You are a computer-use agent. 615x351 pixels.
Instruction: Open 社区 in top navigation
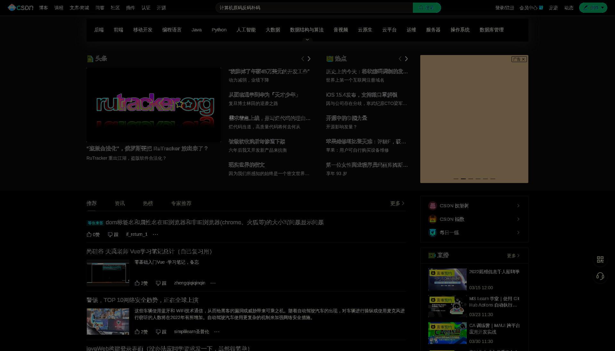click(115, 8)
